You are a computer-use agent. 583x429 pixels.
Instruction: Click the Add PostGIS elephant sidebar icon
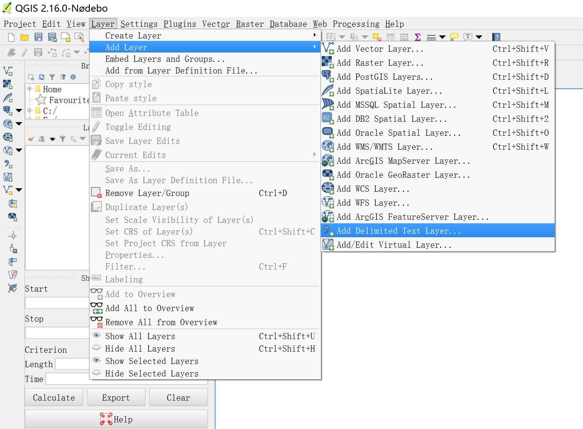[8, 110]
